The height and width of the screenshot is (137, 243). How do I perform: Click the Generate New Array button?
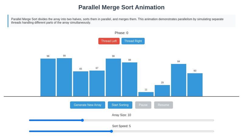(87, 105)
